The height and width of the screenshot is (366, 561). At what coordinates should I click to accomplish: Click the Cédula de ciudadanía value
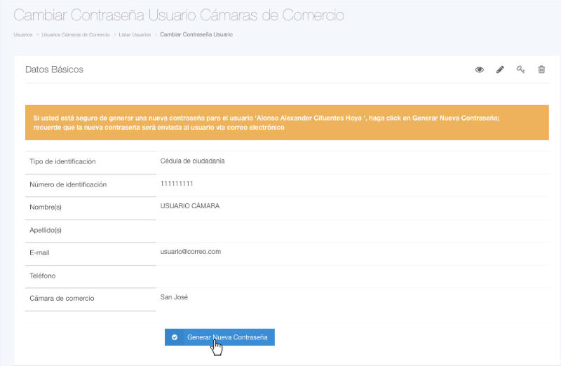[x=192, y=161]
